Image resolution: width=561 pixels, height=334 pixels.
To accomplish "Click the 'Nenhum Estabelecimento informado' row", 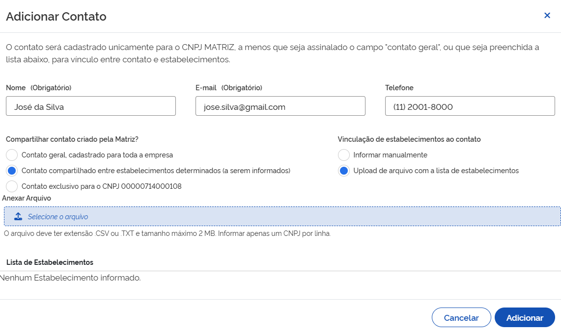I will pyautogui.click(x=70, y=278).
